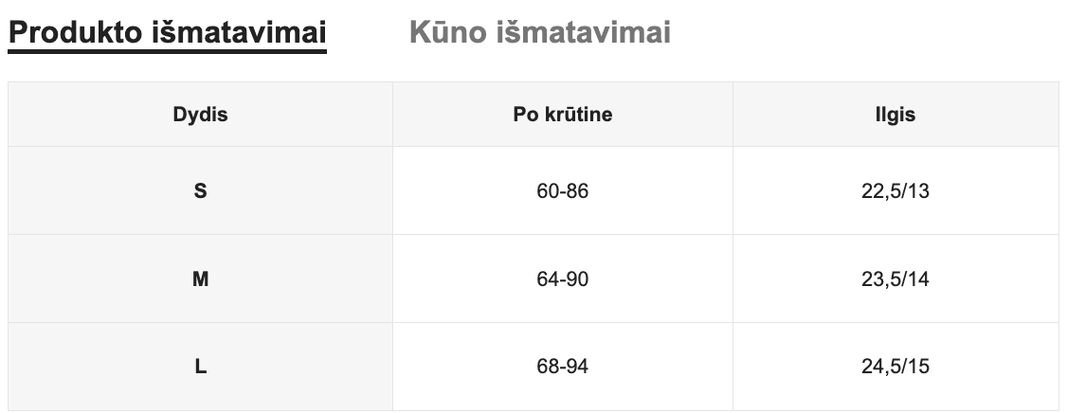
Task: Click the number 15 in the L length cell
Action: 918,367
